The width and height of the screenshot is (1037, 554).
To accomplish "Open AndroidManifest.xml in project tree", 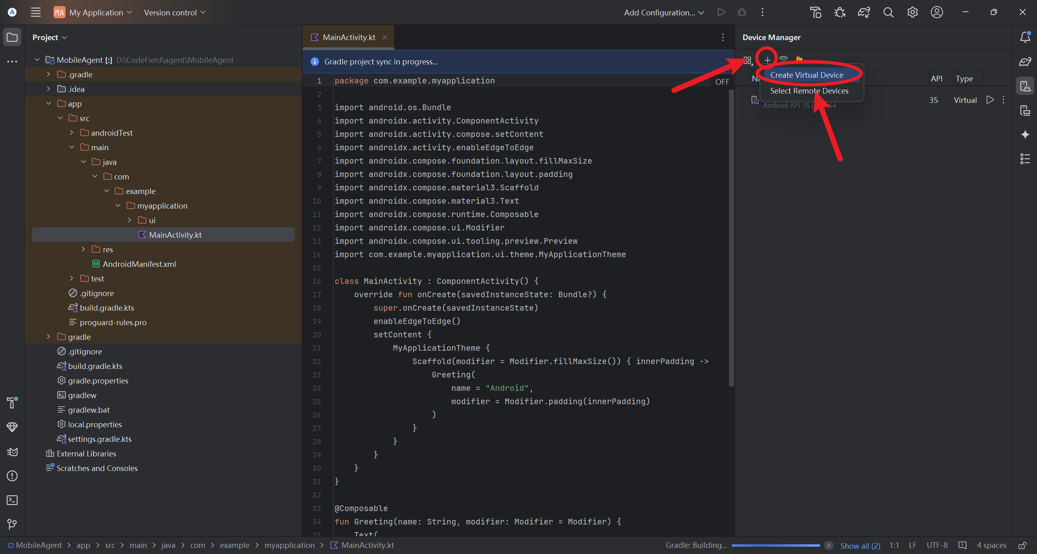I will pos(139,264).
